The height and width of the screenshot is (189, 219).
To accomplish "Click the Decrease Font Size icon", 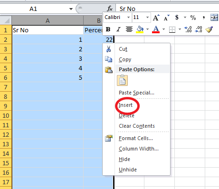I will tap(166, 18).
